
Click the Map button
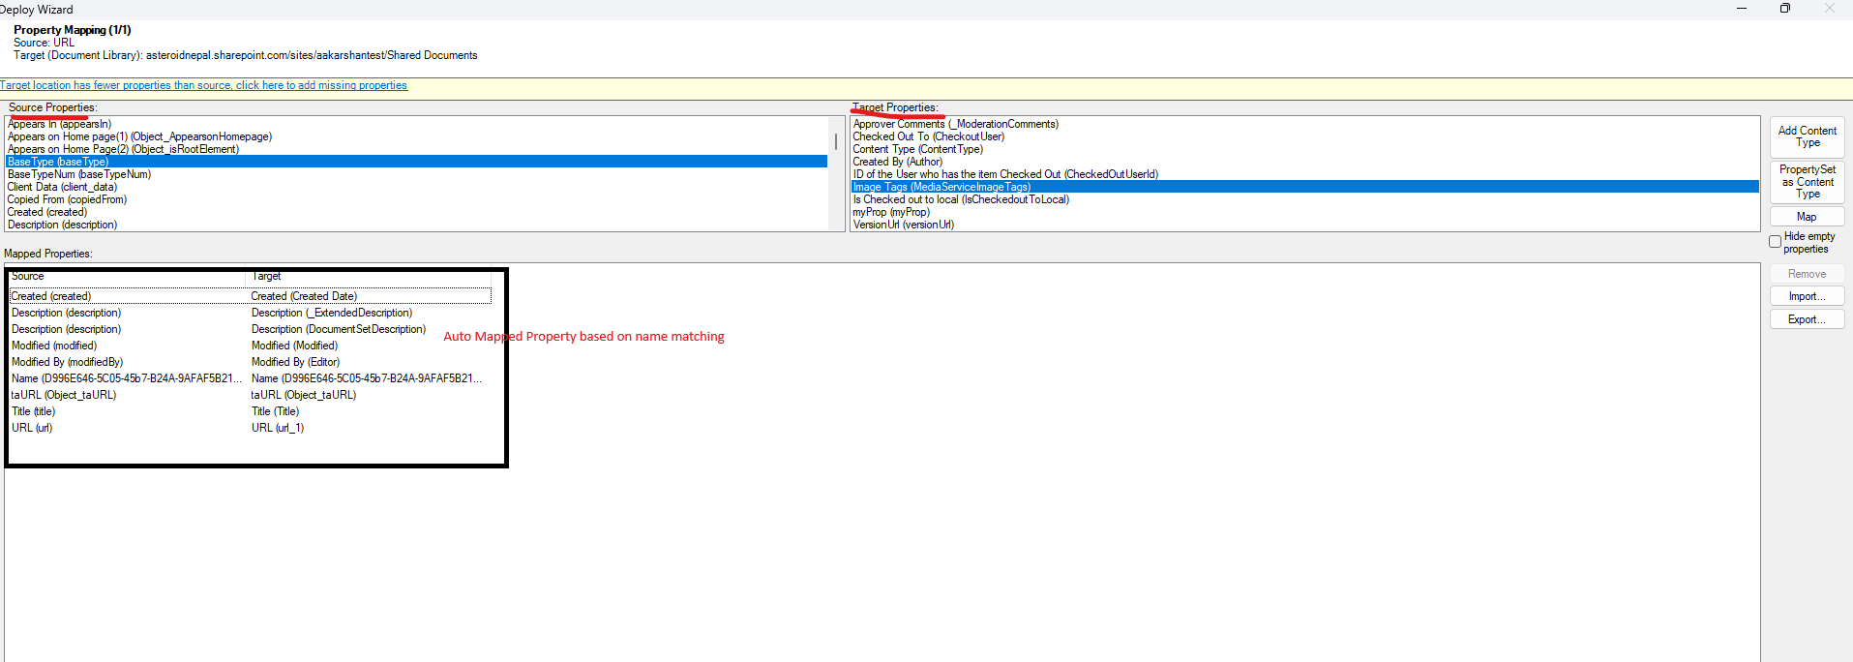tap(1807, 217)
